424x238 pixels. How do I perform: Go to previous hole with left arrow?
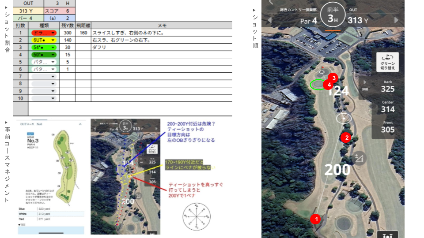pos(270,20)
